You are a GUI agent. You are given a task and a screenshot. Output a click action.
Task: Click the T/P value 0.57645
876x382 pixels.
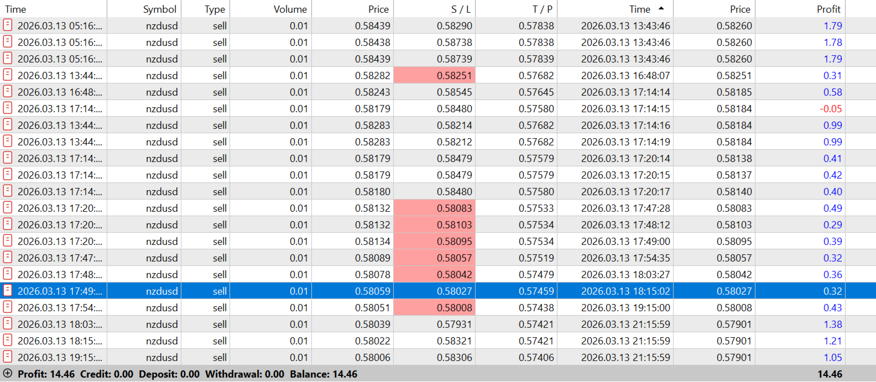(x=536, y=92)
